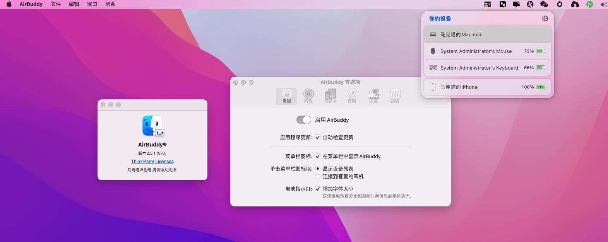Click the WeChat icon in the menu bar
This screenshot has width=608, height=242.
tap(544, 4)
